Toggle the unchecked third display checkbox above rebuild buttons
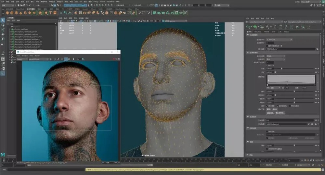The height and width of the screenshot is (175, 325). (x=290, y=106)
